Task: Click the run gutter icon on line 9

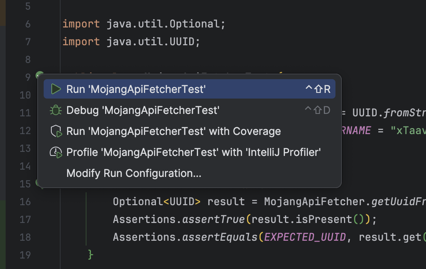Action: pyautogui.click(x=39, y=76)
